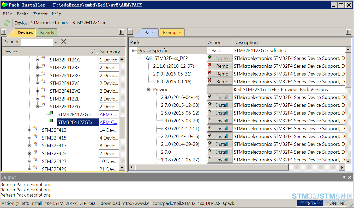
Task: Switch to the Boards tab
Action: click(47, 33)
